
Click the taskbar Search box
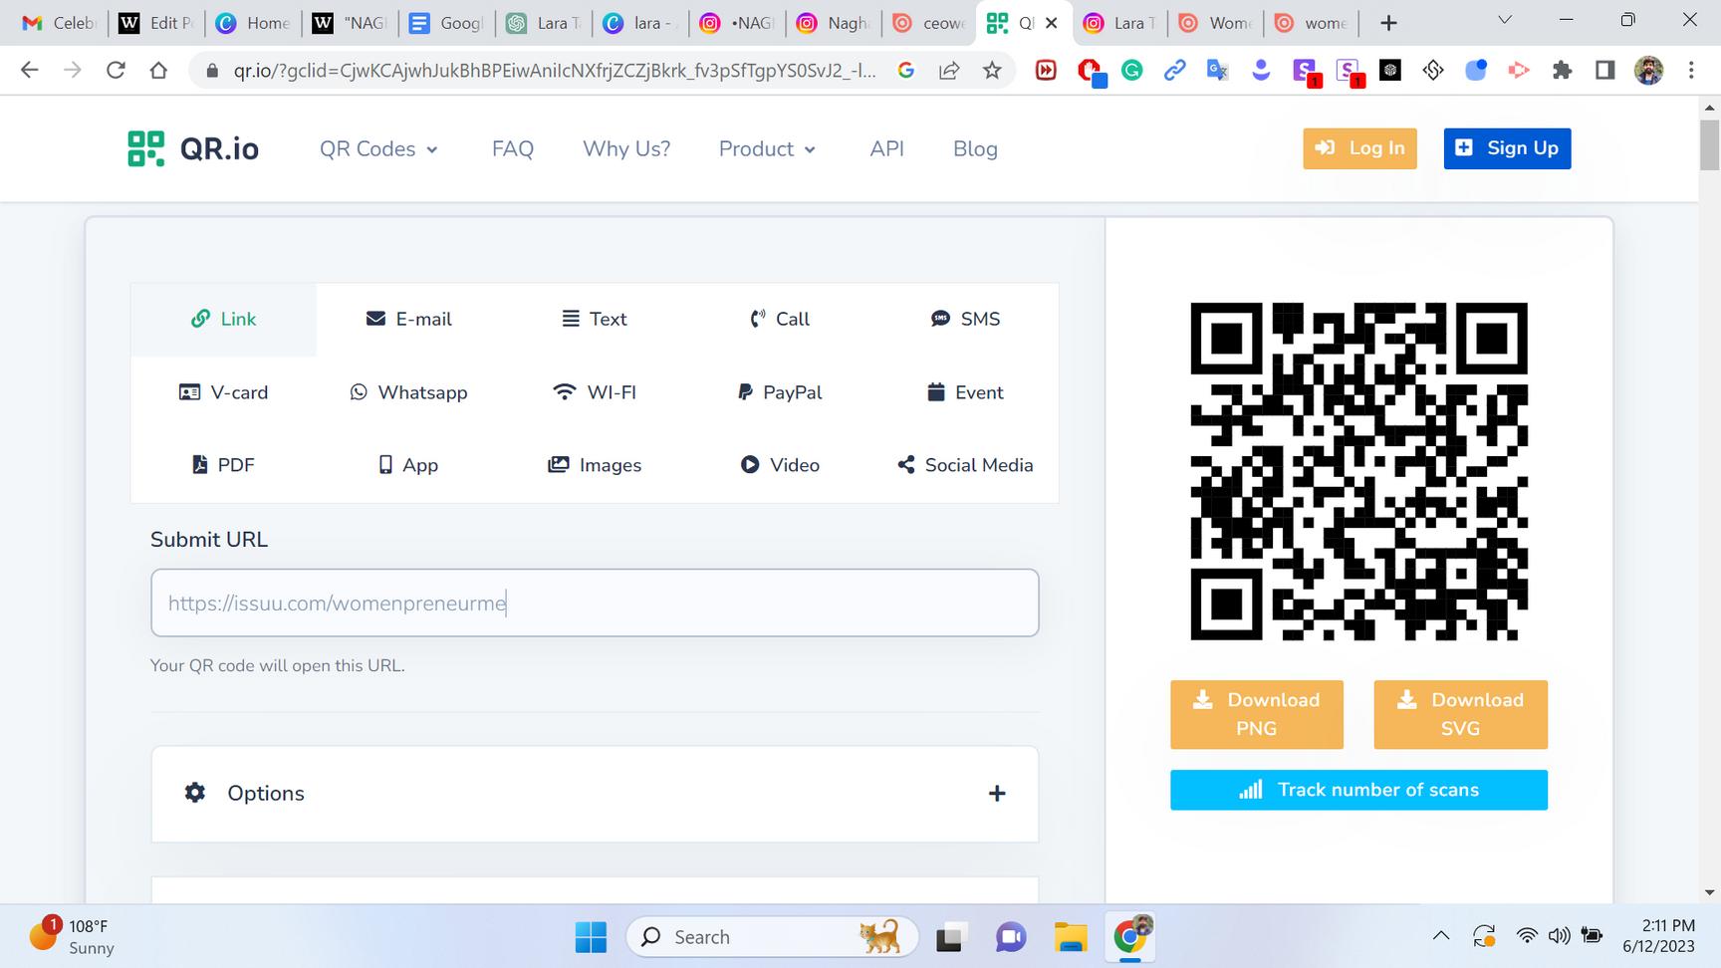tap(772, 937)
